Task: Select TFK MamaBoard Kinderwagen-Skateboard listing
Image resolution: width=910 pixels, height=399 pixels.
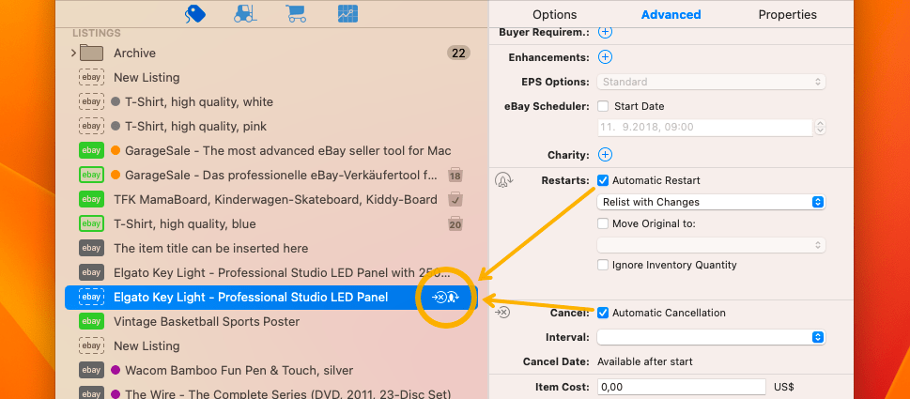Action: click(270, 199)
